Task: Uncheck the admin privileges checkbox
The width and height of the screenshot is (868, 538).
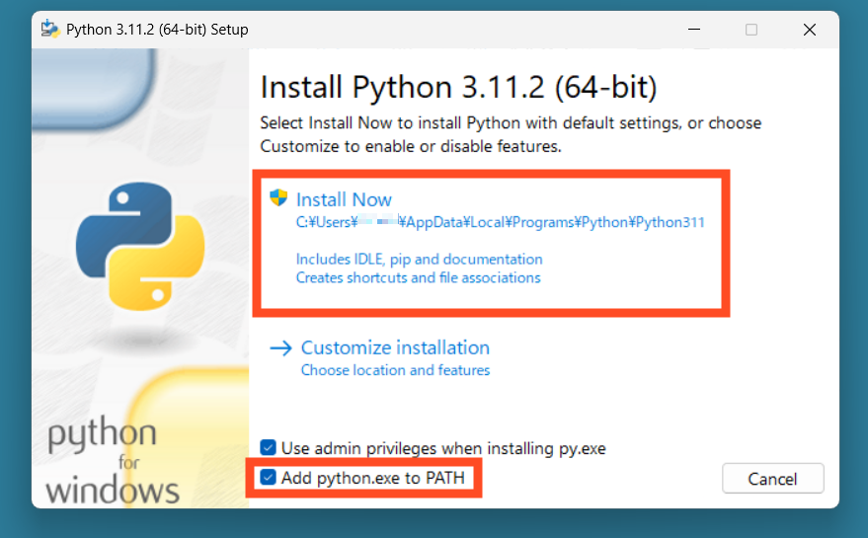Action: click(x=268, y=448)
